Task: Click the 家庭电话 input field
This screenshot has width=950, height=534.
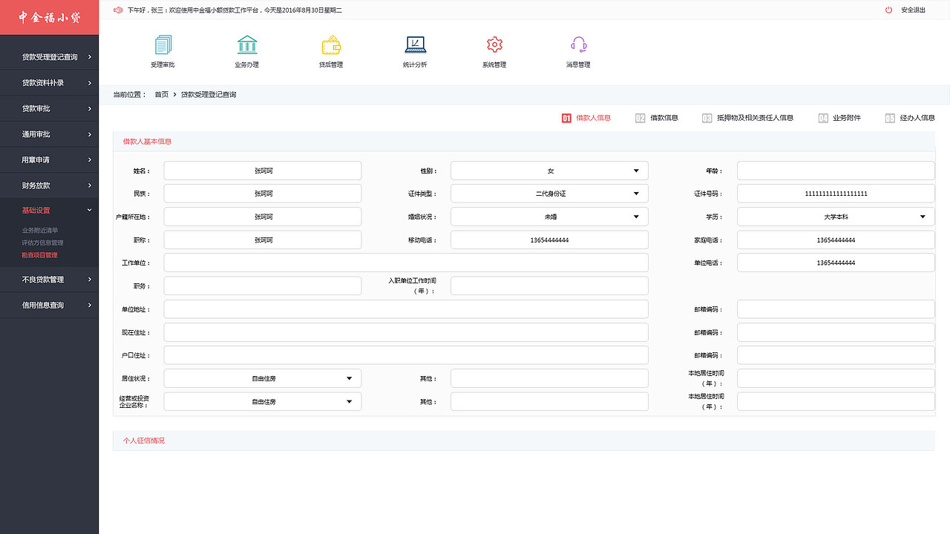Action: pos(836,240)
